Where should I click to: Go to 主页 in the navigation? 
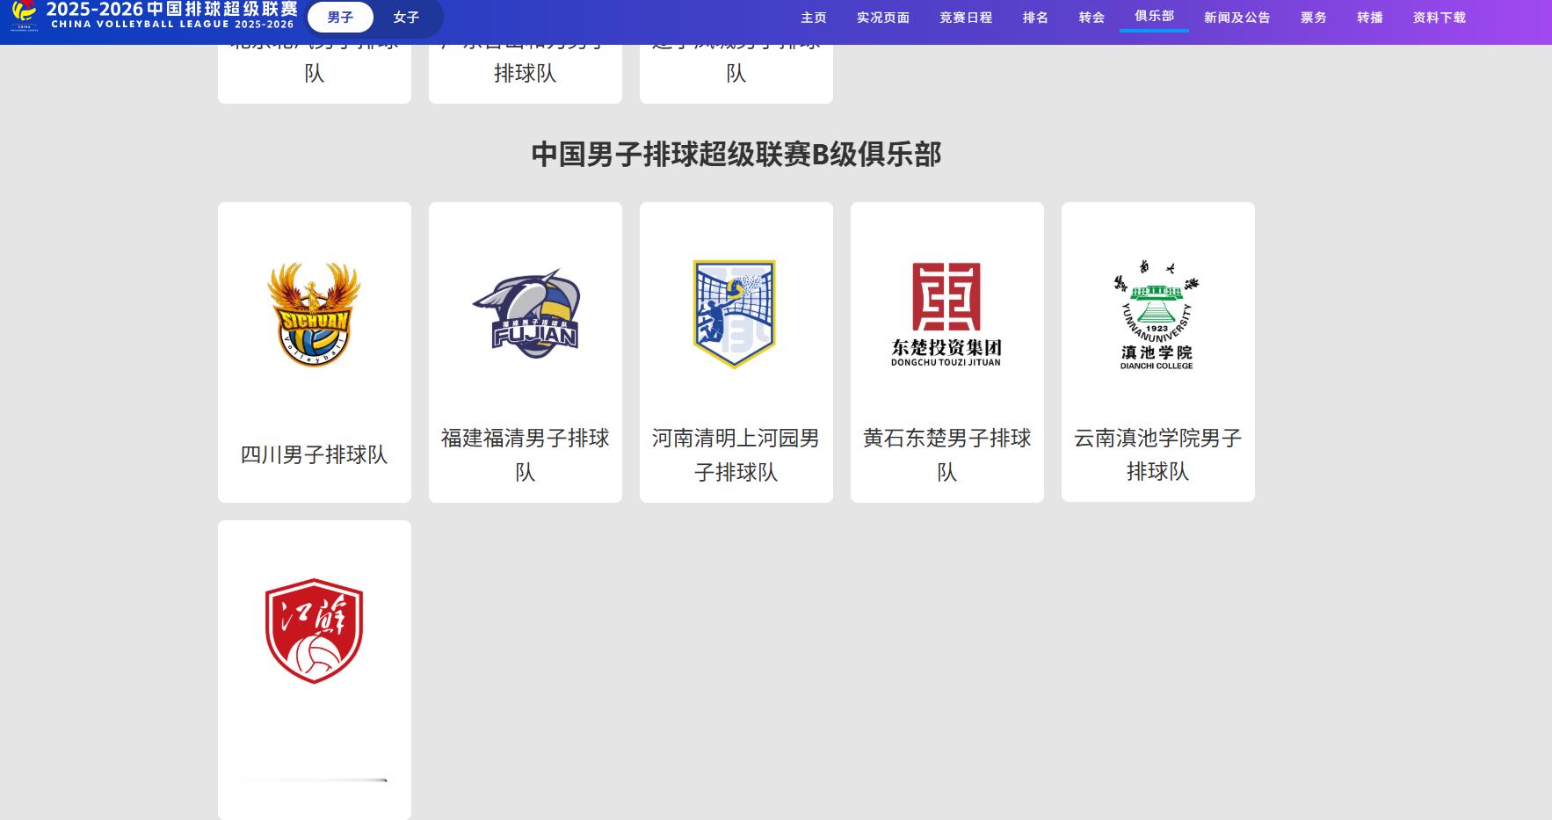click(814, 18)
